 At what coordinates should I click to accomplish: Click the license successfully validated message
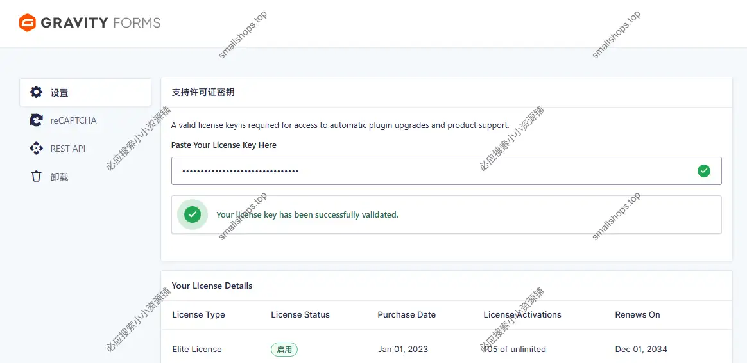307,215
